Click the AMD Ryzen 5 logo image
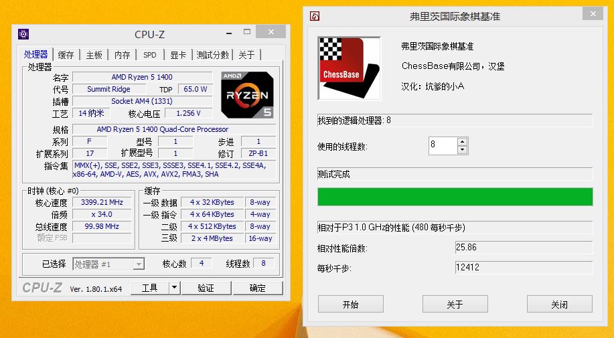614x338 pixels. point(247,94)
